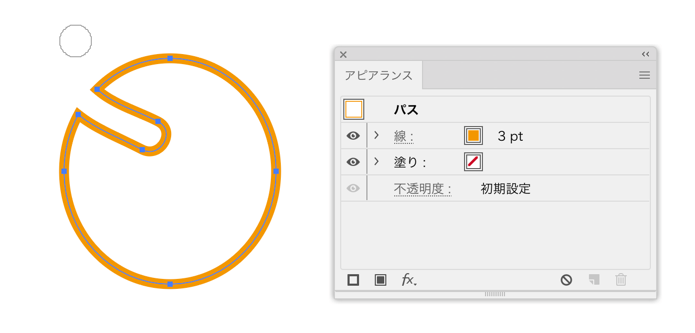The image size is (695, 333).
Task: Duplicate the selected appearance item
Action: (594, 280)
